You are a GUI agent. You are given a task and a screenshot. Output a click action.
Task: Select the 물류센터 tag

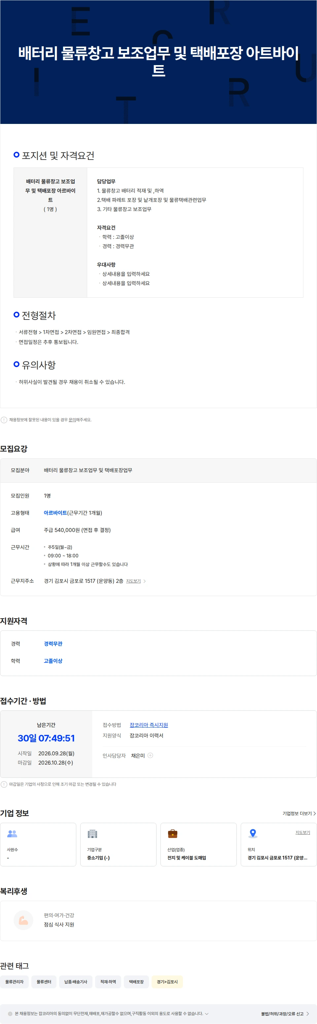coord(44,981)
